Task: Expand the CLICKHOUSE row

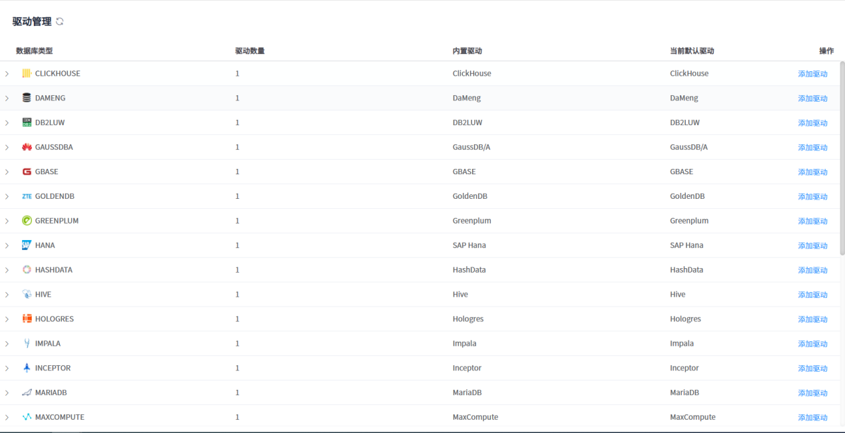Action: pyautogui.click(x=7, y=74)
